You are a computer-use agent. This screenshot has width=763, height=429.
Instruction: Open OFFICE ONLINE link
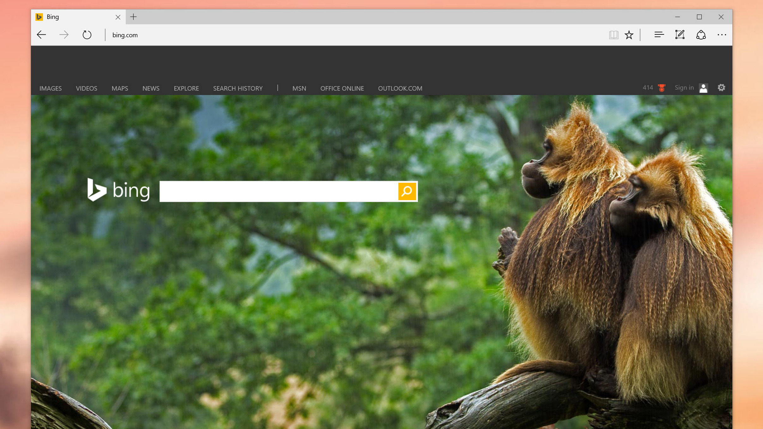[x=342, y=88]
